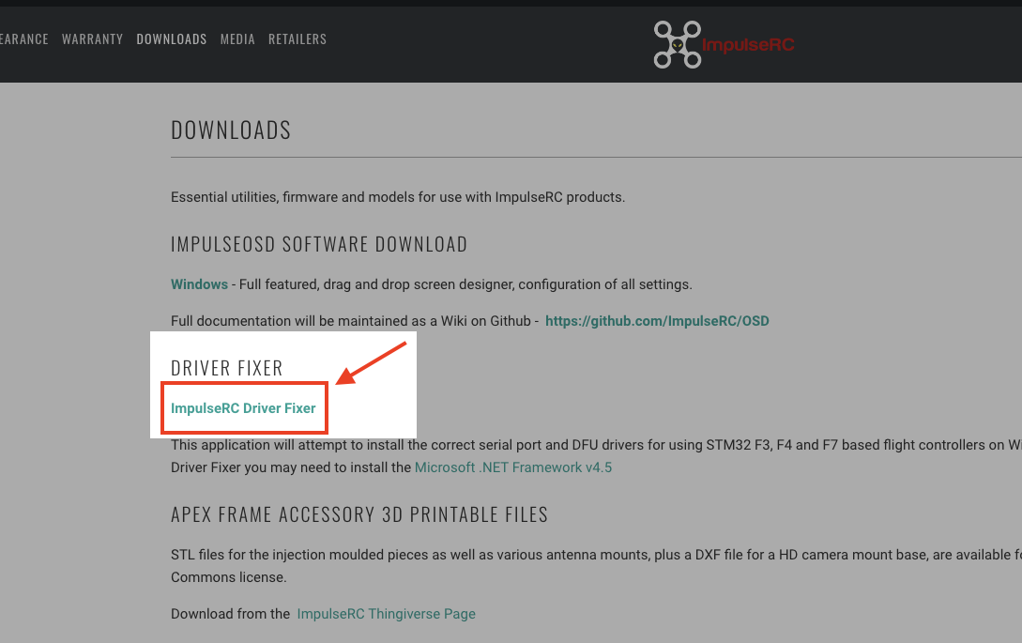Download the ImpulseRC Driver Fixer
The image size is (1022, 643).
click(243, 408)
